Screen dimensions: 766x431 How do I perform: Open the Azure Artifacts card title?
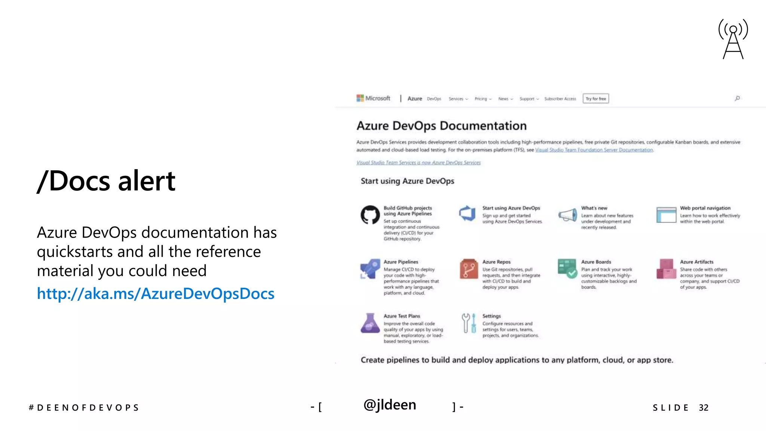[x=696, y=262]
